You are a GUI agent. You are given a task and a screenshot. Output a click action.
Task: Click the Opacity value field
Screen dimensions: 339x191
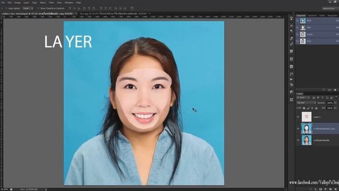329,103
